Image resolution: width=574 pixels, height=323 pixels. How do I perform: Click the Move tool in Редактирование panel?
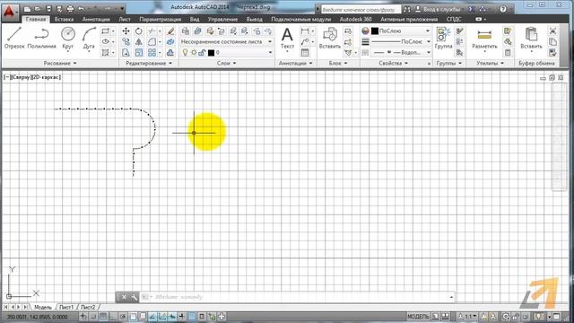126,31
